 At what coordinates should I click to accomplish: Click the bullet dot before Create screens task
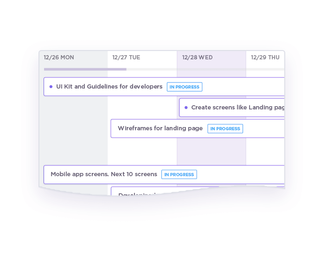coord(186,108)
